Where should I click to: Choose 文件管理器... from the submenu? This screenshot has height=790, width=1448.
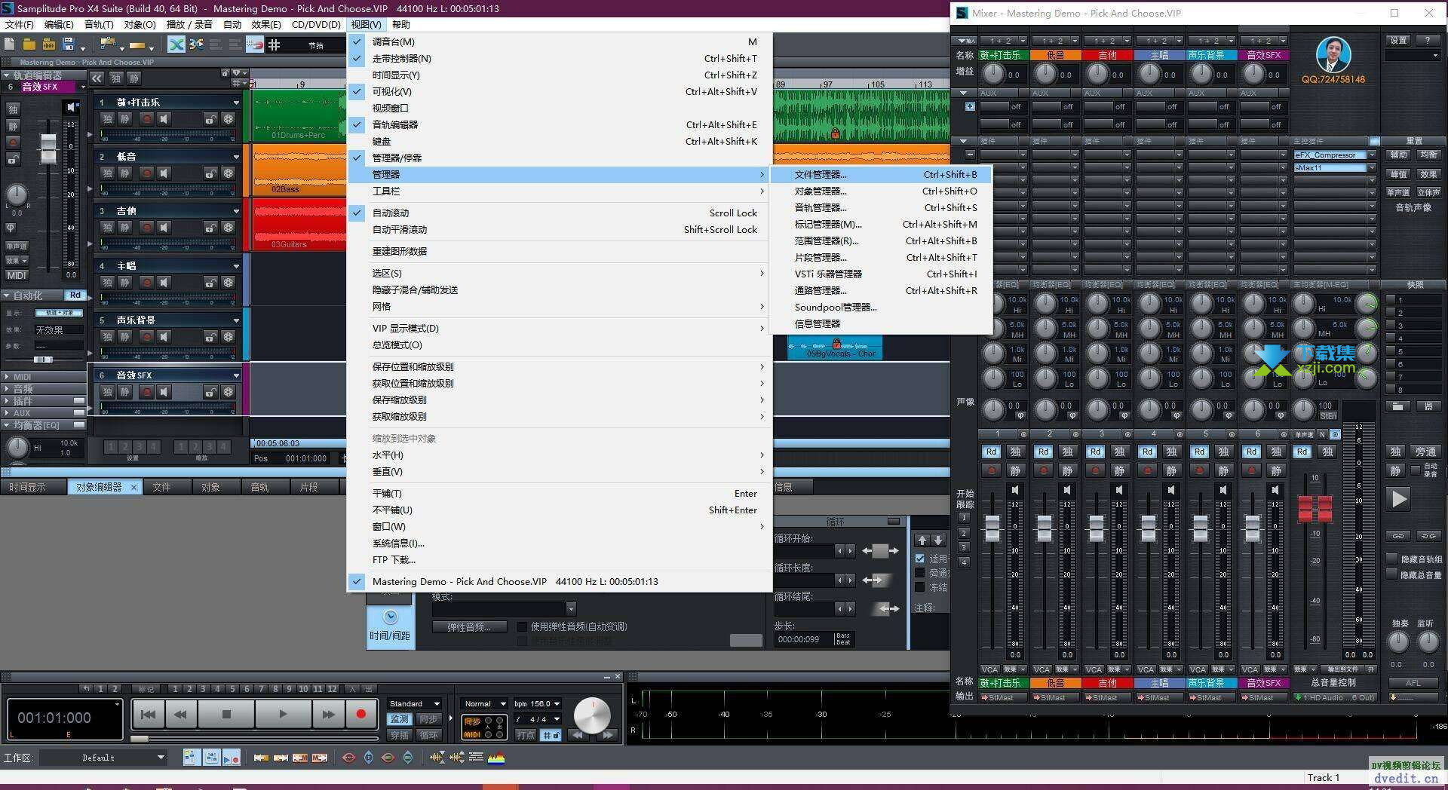tap(881, 174)
